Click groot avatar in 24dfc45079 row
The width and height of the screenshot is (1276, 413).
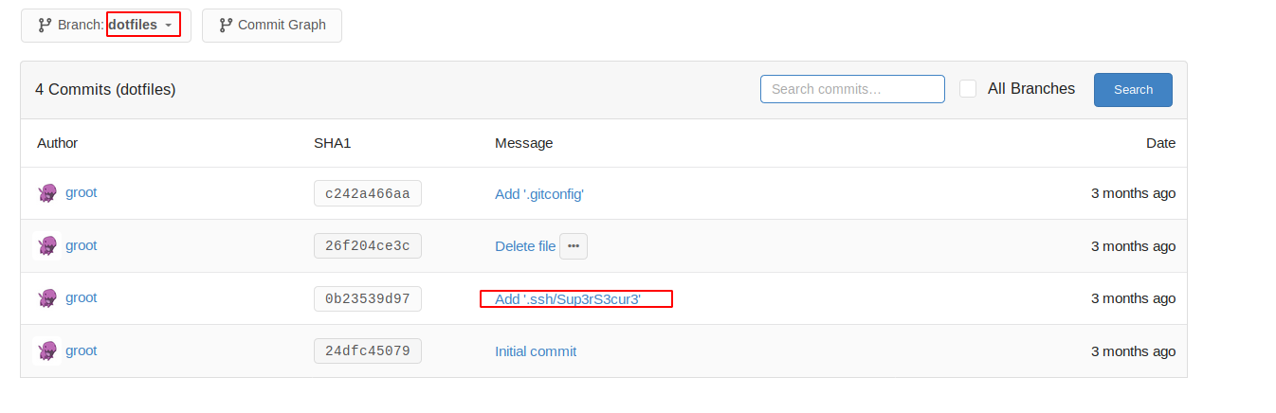[x=47, y=351]
